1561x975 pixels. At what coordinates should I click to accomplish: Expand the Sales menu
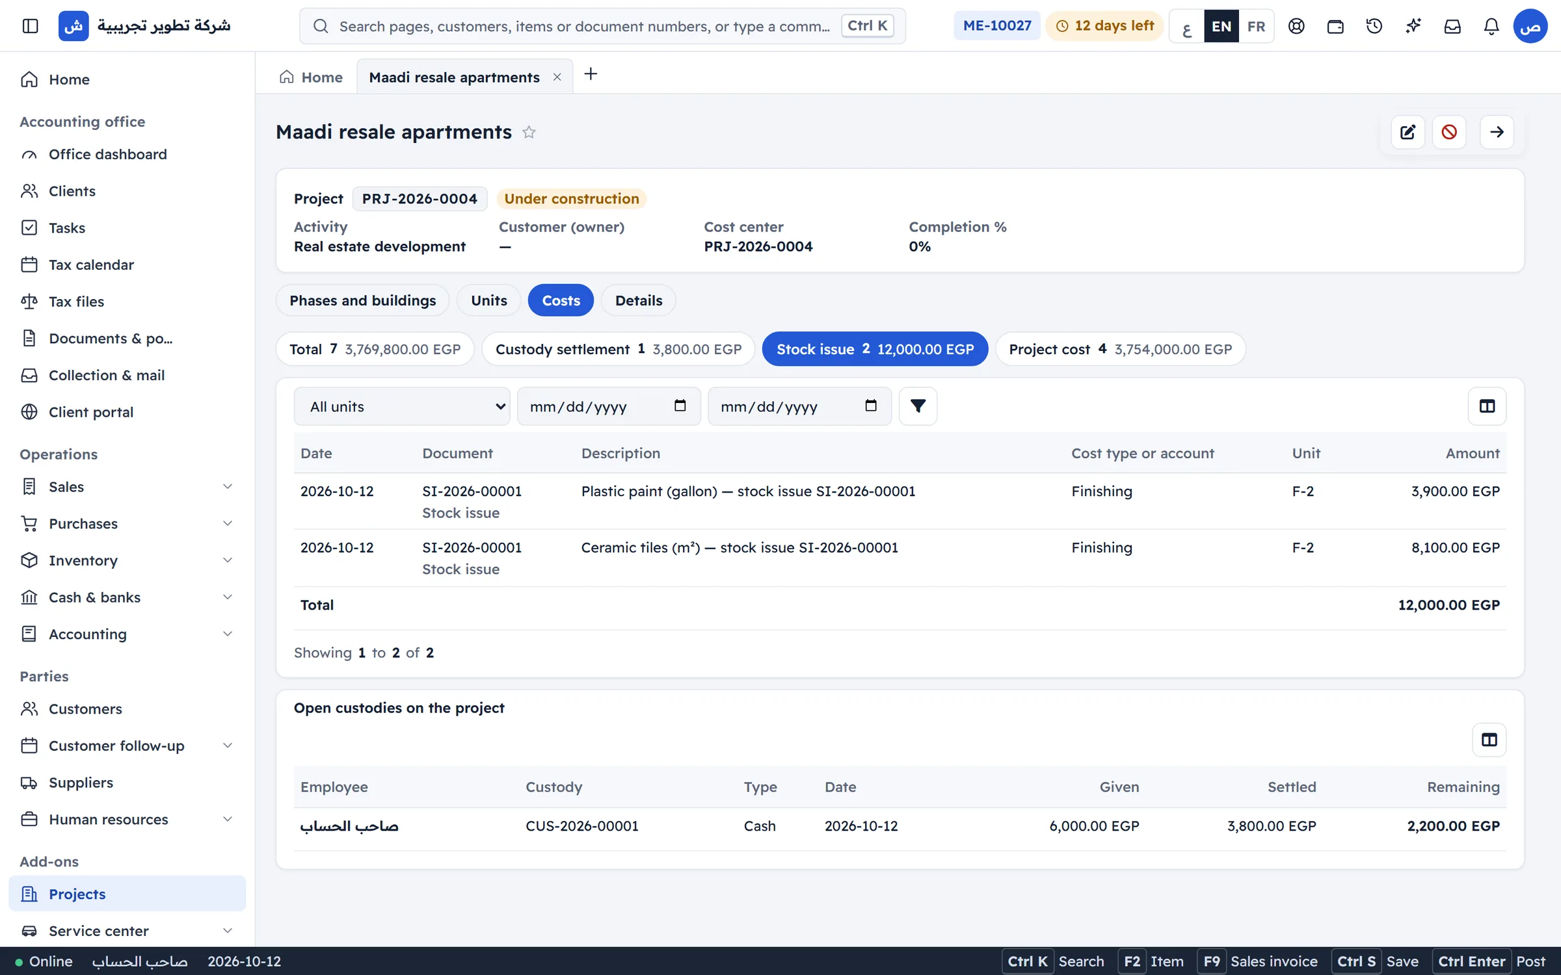click(x=127, y=487)
